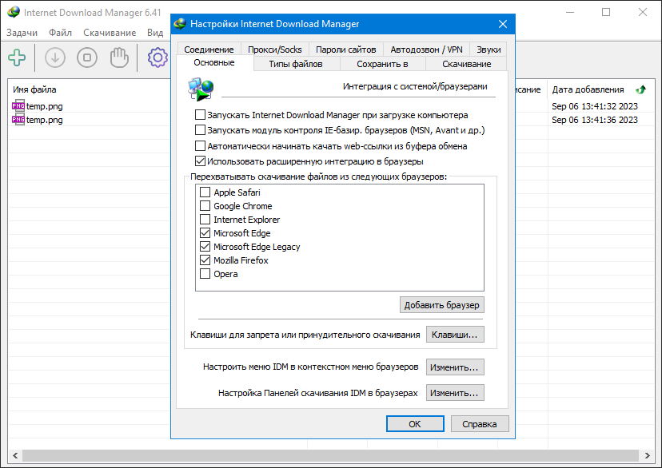Click date Sep 06 13:41:32 2023
The height and width of the screenshot is (468, 662).
coord(595,106)
